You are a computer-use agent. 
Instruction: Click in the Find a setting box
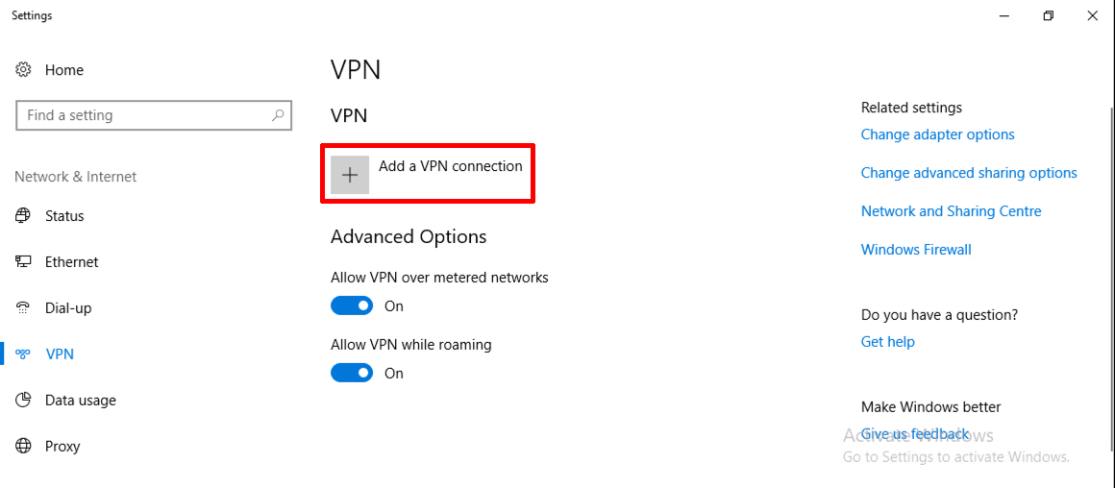[154, 115]
